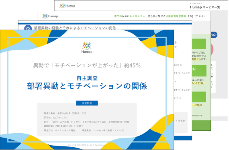Click the middle green box on the ASQ slide
The height and width of the screenshot is (150, 229).
coord(199,71)
